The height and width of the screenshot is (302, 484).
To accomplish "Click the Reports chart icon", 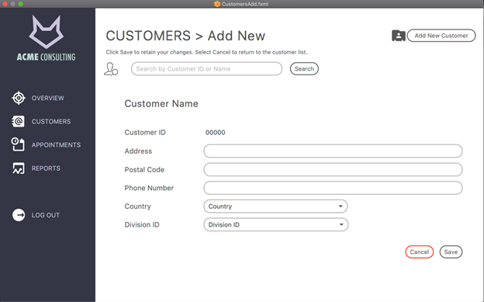I will click(18, 168).
